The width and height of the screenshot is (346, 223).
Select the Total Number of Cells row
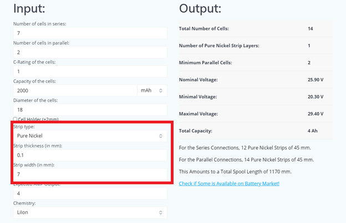[x=255, y=28]
